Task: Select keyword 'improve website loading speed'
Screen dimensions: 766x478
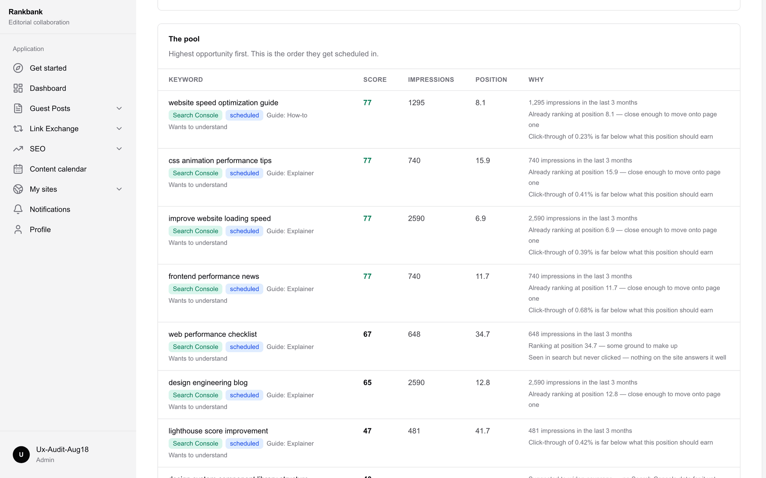Action: pos(219,218)
